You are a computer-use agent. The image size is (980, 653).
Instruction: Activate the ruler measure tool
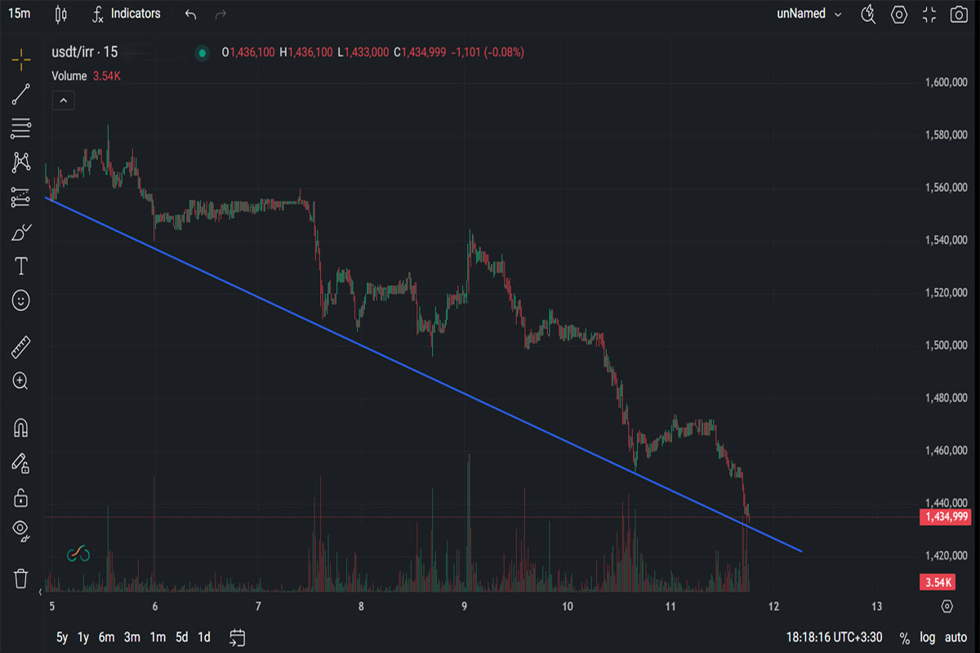click(x=21, y=347)
